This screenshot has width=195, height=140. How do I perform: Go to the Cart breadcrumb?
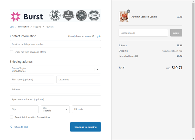(12, 27)
